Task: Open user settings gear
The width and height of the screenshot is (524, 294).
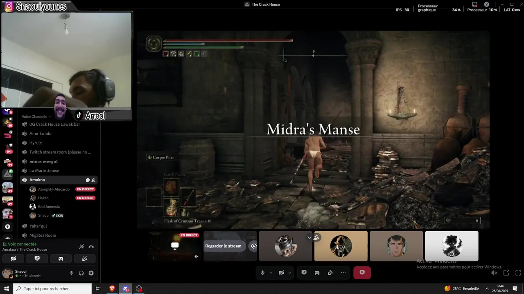Action: [91, 273]
